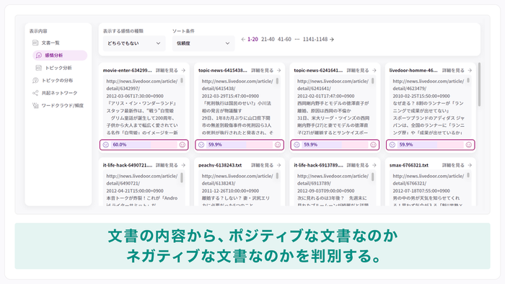The height and width of the screenshot is (284, 505).
Task: Jump to the last page range 1141-1148
Action: click(x=315, y=39)
